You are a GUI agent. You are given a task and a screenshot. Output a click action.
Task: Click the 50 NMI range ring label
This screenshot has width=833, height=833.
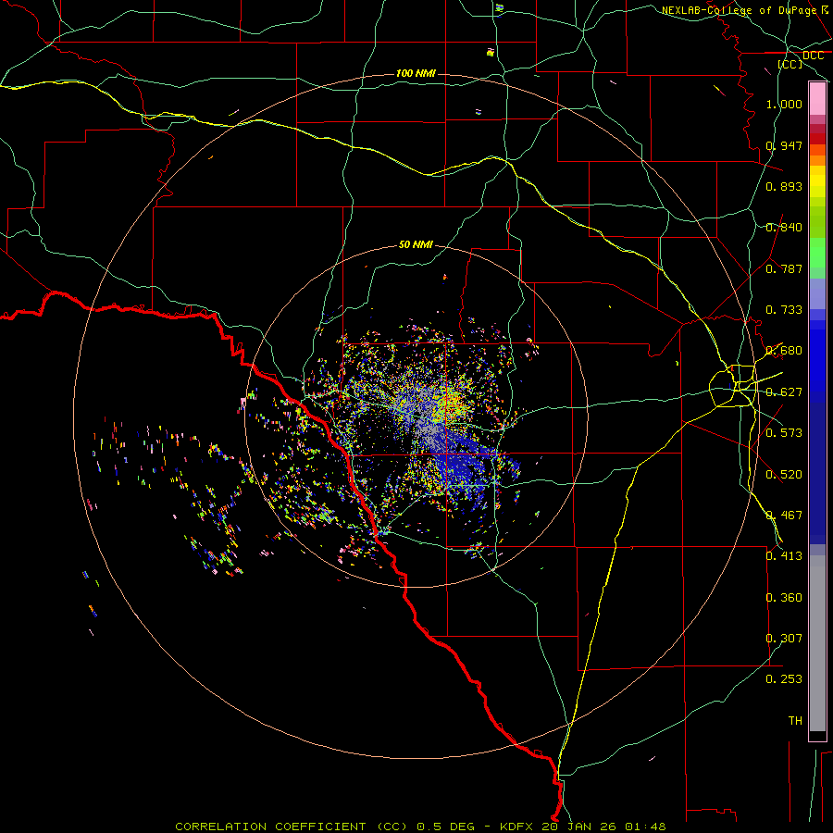(x=416, y=244)
